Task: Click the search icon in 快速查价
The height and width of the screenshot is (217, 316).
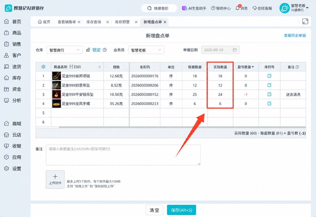Action: (x=149, y=8)
